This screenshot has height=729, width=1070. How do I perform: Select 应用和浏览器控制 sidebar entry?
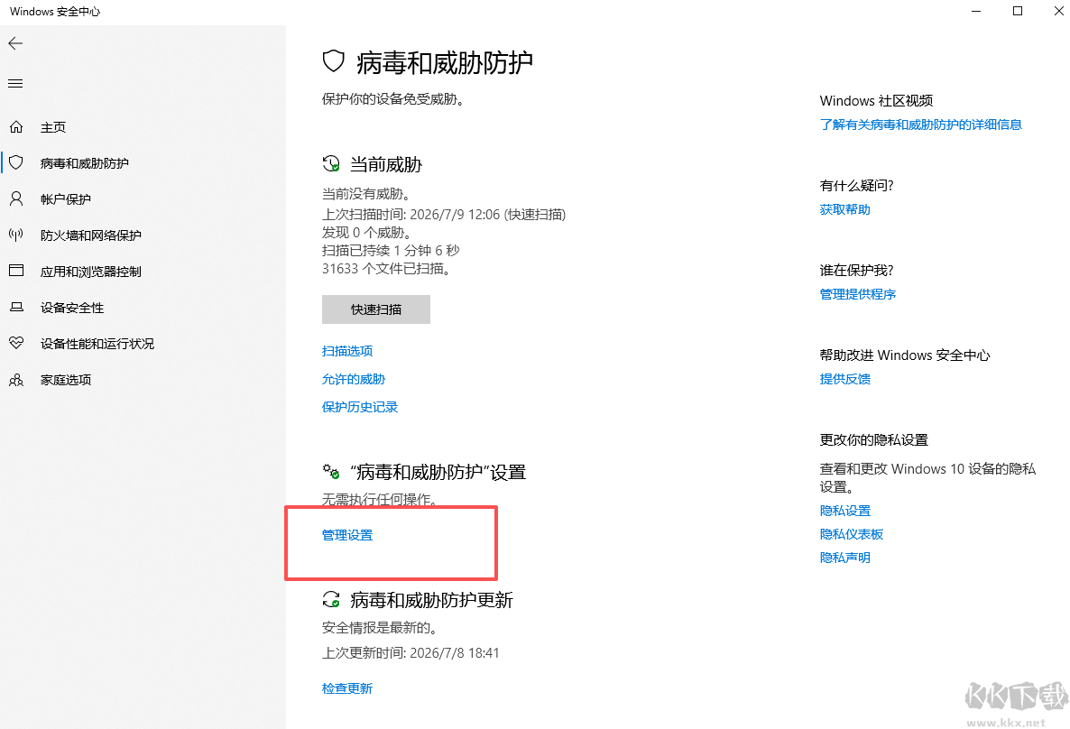coord(91,272)
